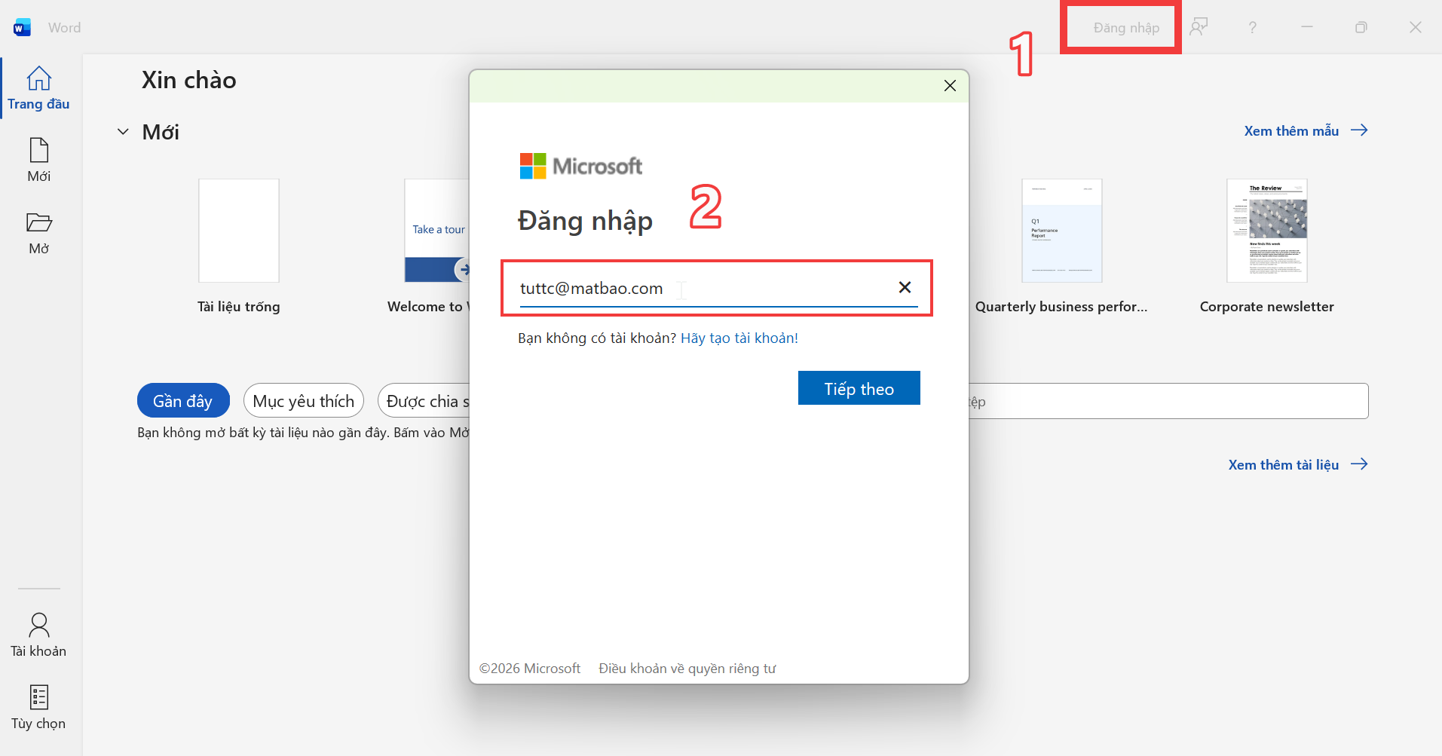The width and height of the screenshot is (1442, 756).
Task: Click the feedback person icon
Action: 1199,27
